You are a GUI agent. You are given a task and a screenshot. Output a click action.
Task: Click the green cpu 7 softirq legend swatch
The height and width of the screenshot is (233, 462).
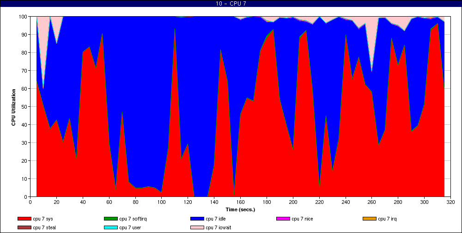pos(110,219)
